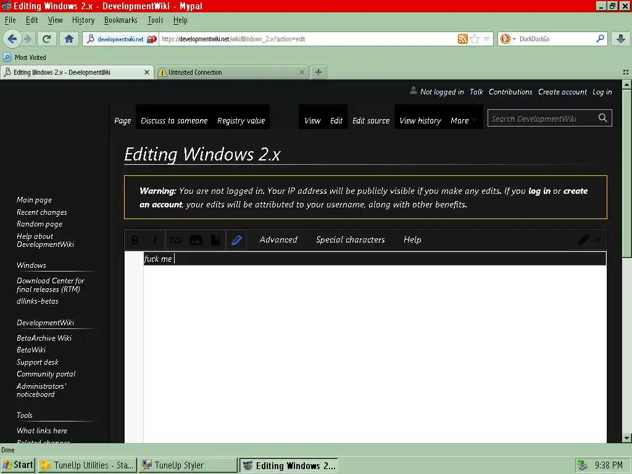Open the Main page sidebar link

click(x=35, y=200)
